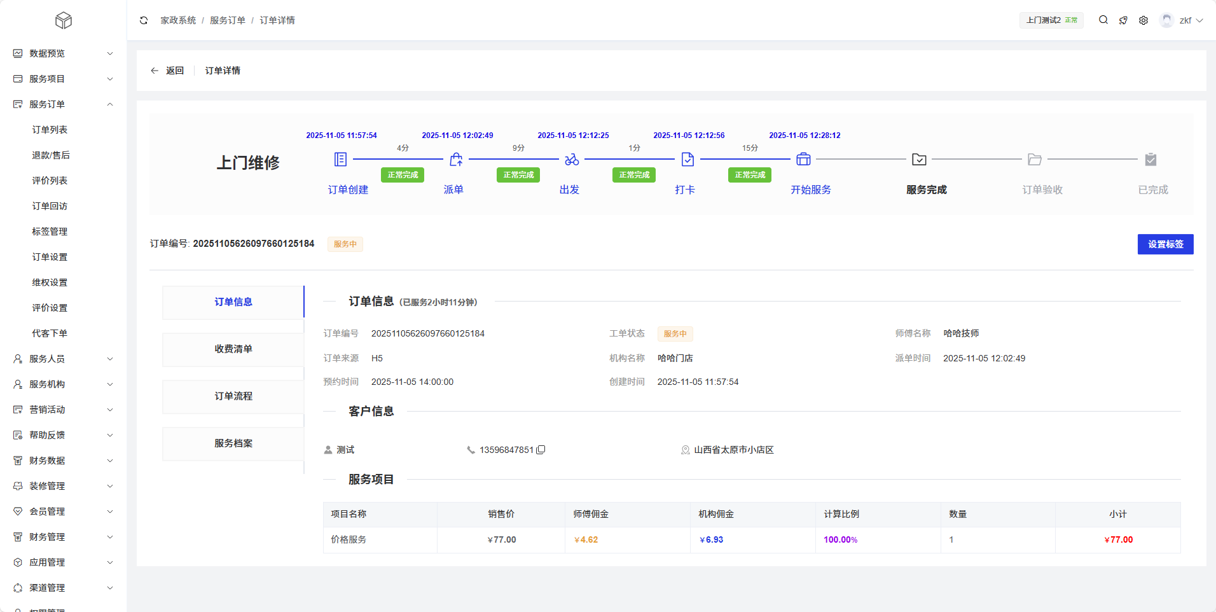
Task: Click 服务订单 in the breadcrumb
Action: click(x=228, y=20)
